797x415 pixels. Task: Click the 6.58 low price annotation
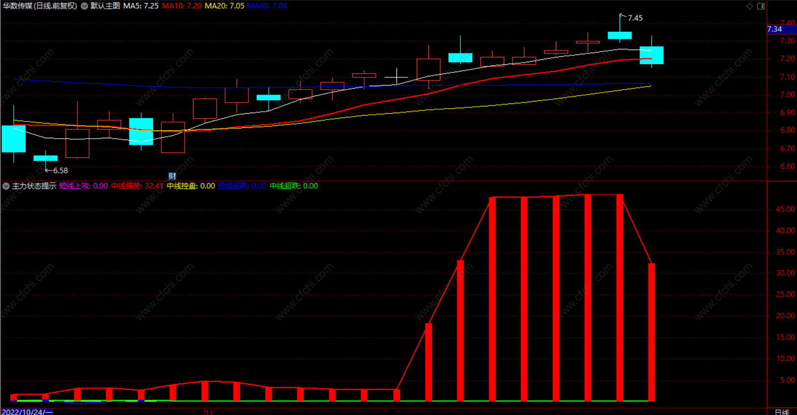pyautogui.click(x=60, y=171)
